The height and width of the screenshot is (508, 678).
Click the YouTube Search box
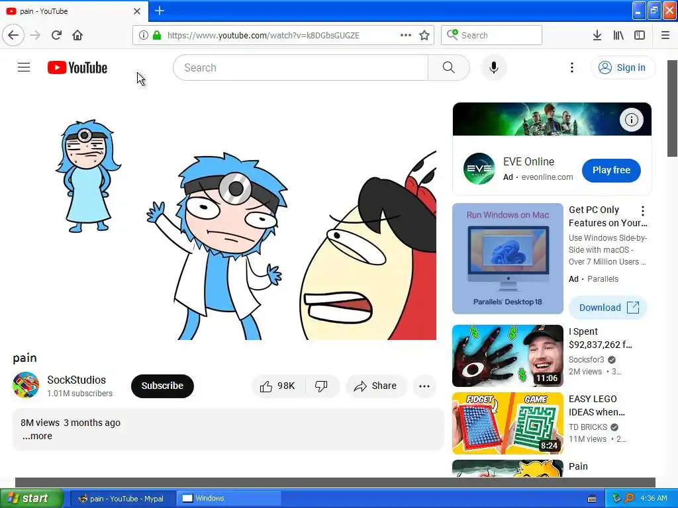pos(301,67)
